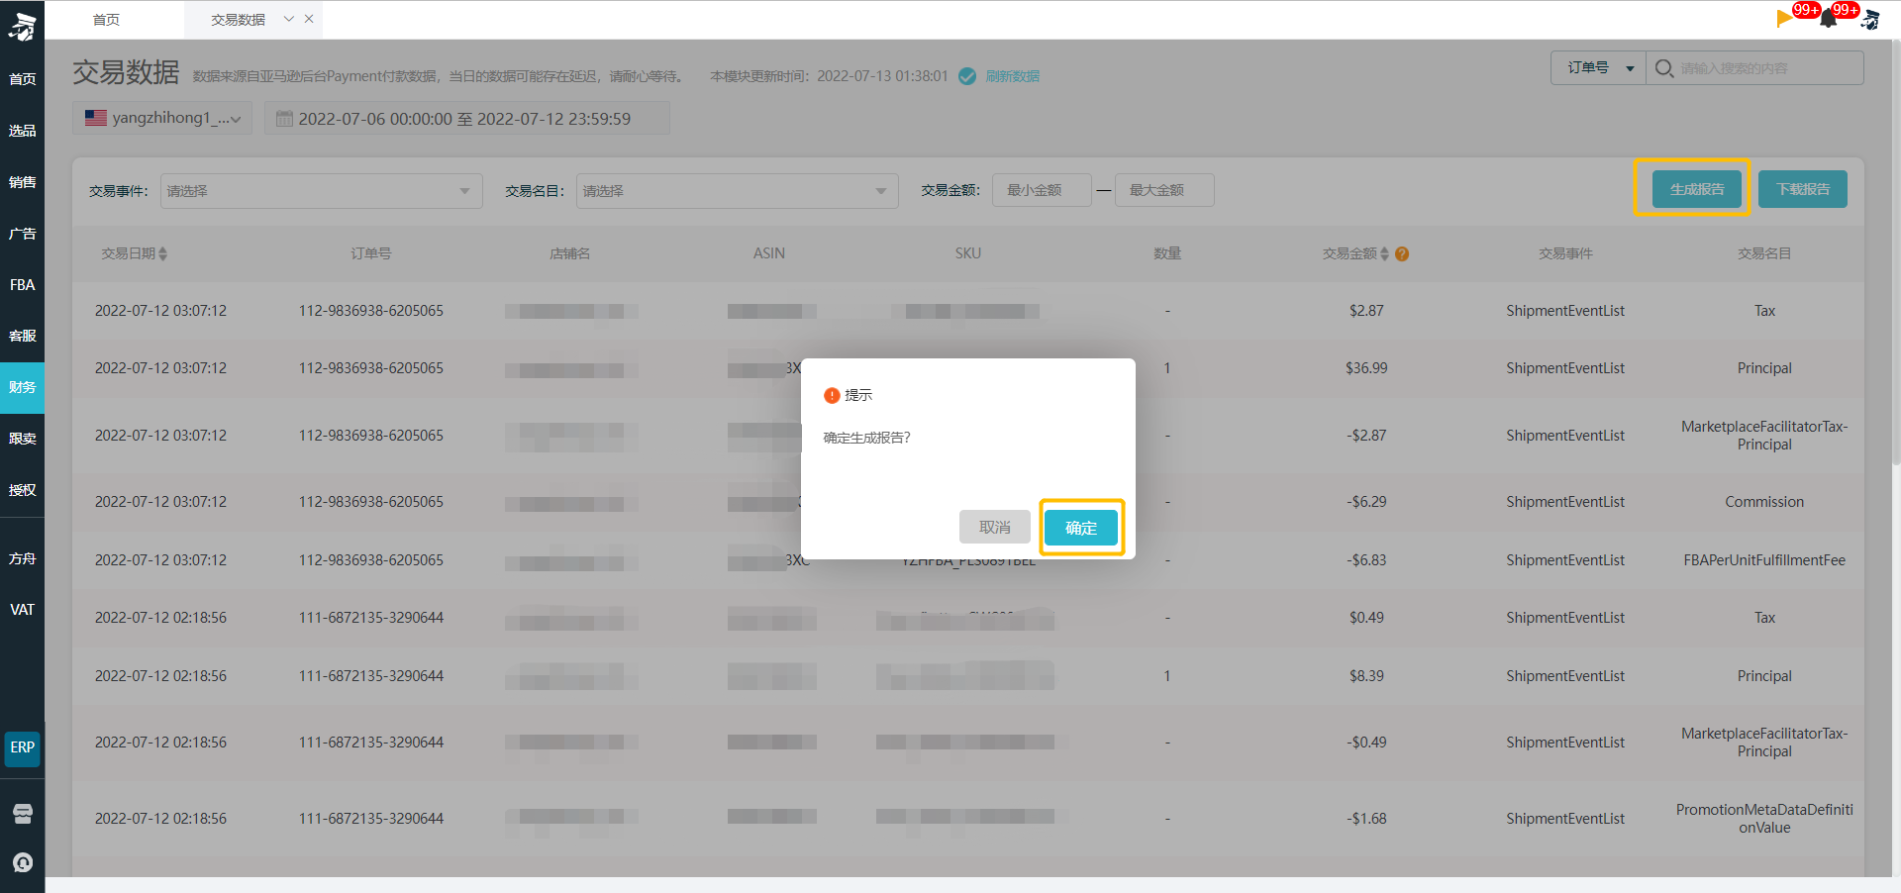Screen dimensions: 1901x893
Task: Open 授权 in the left sidebar
Action: click(x=22, y=490)
